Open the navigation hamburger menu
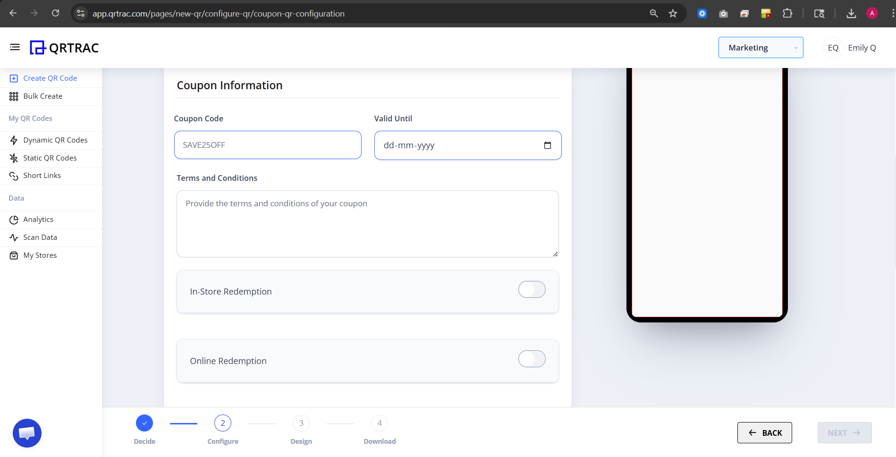The image size is (896, 457). pos(15,47)
